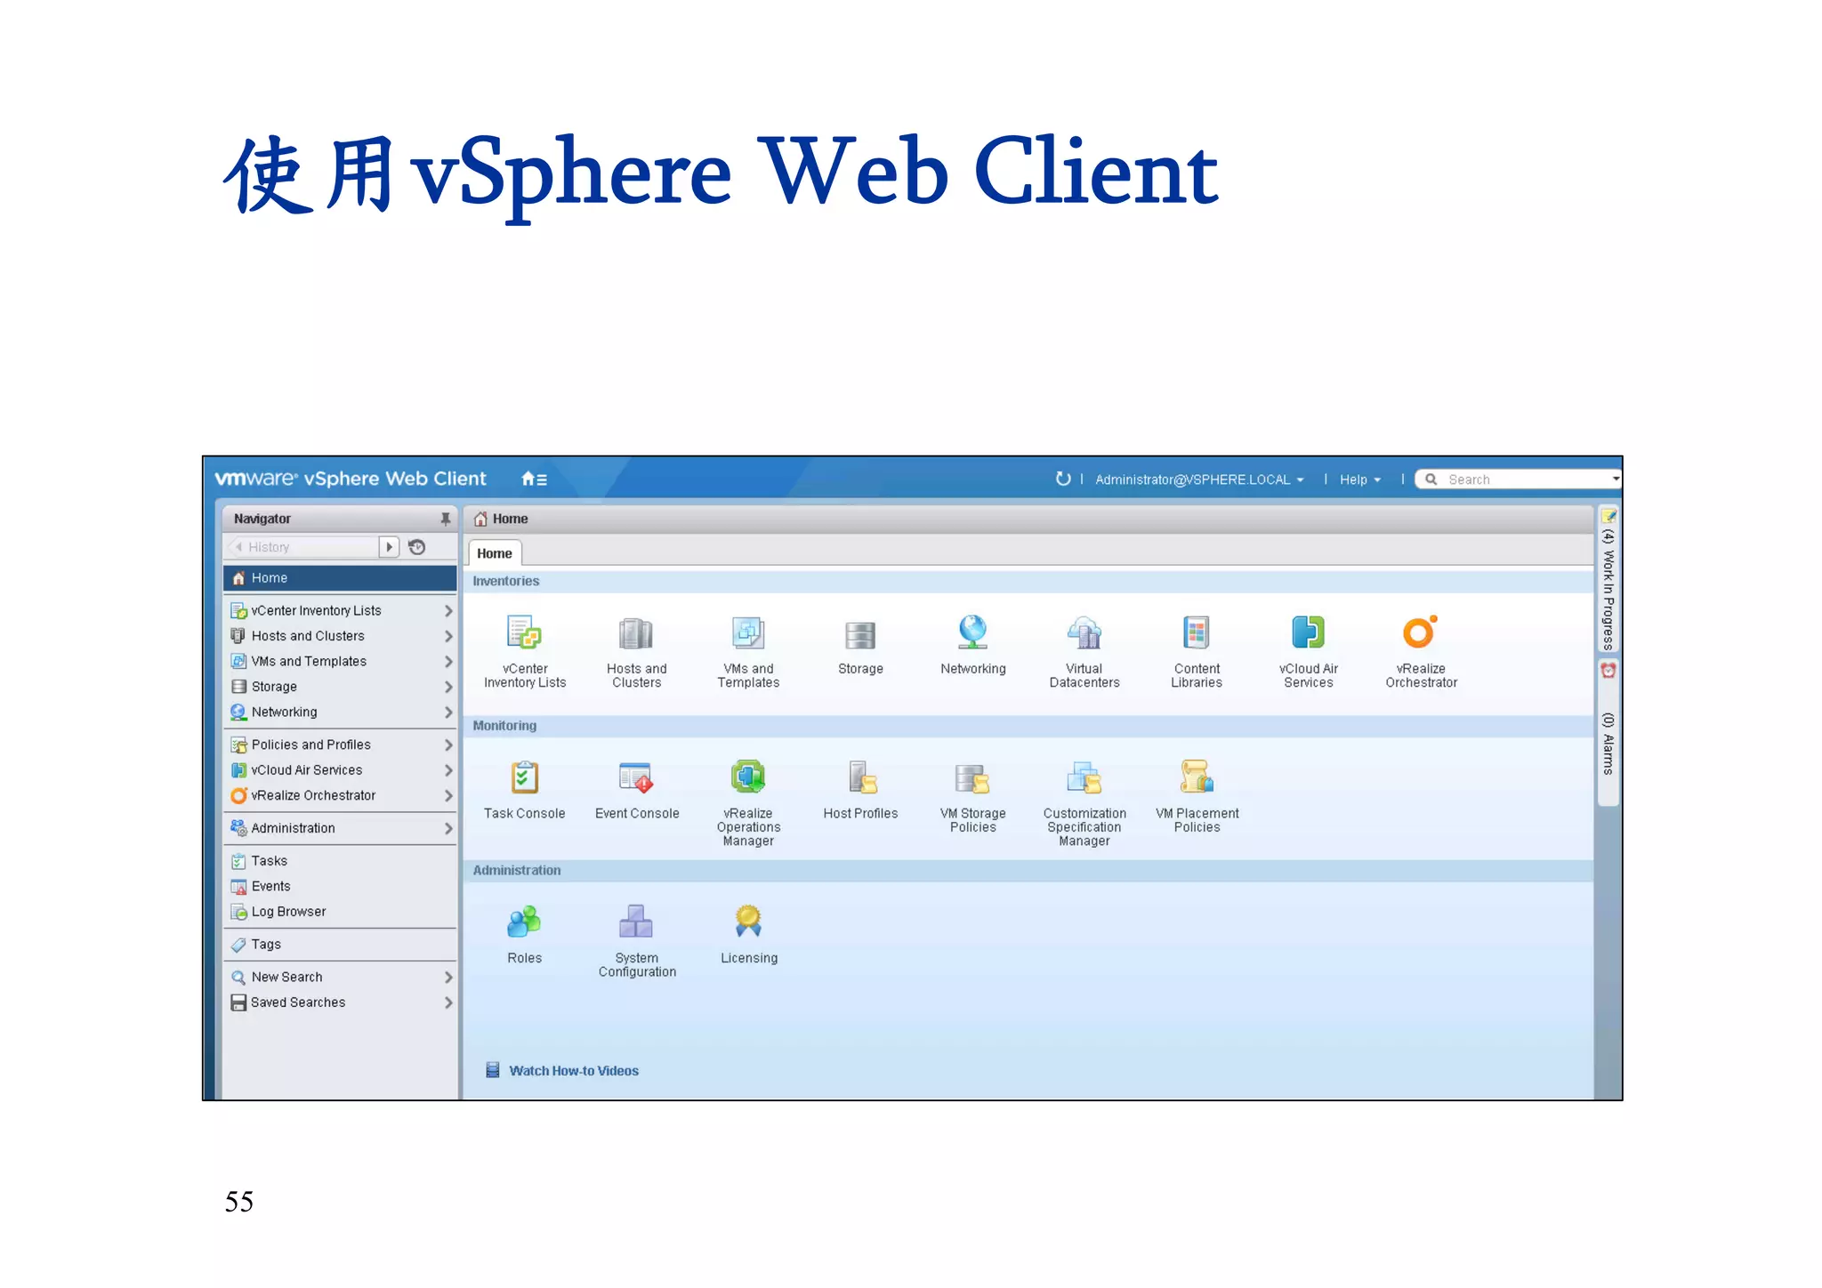1822x1288 pixels.
Task: Select the Home tab
Action: (x=494, y=553)
